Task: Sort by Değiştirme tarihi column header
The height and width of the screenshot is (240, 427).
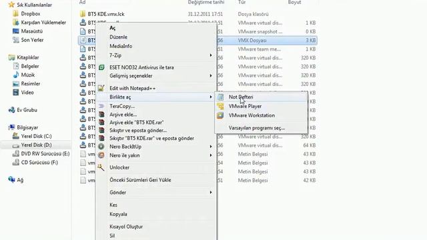Action: pos(206,2)
